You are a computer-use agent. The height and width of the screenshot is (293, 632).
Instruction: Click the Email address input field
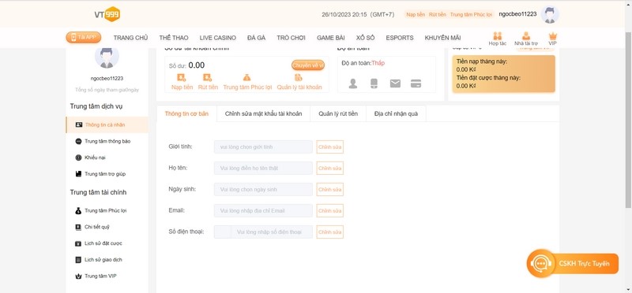pos(263,210)
